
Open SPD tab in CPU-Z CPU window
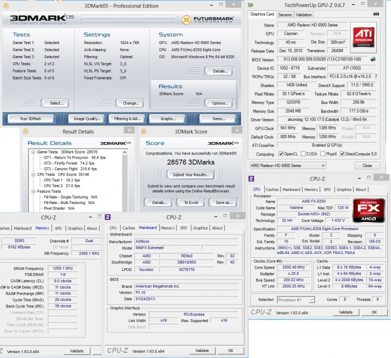coord(327,190)
